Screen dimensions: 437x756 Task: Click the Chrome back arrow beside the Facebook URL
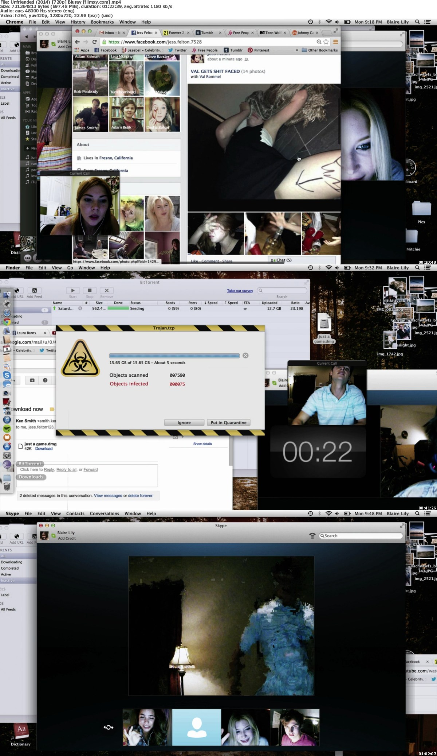coord(77,42)
